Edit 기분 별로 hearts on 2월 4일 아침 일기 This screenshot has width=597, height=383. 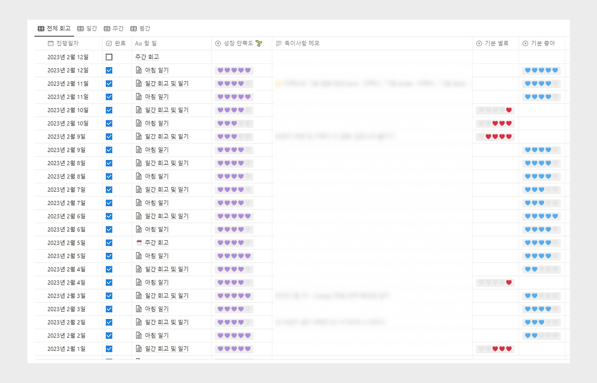[x=495, y=282]
